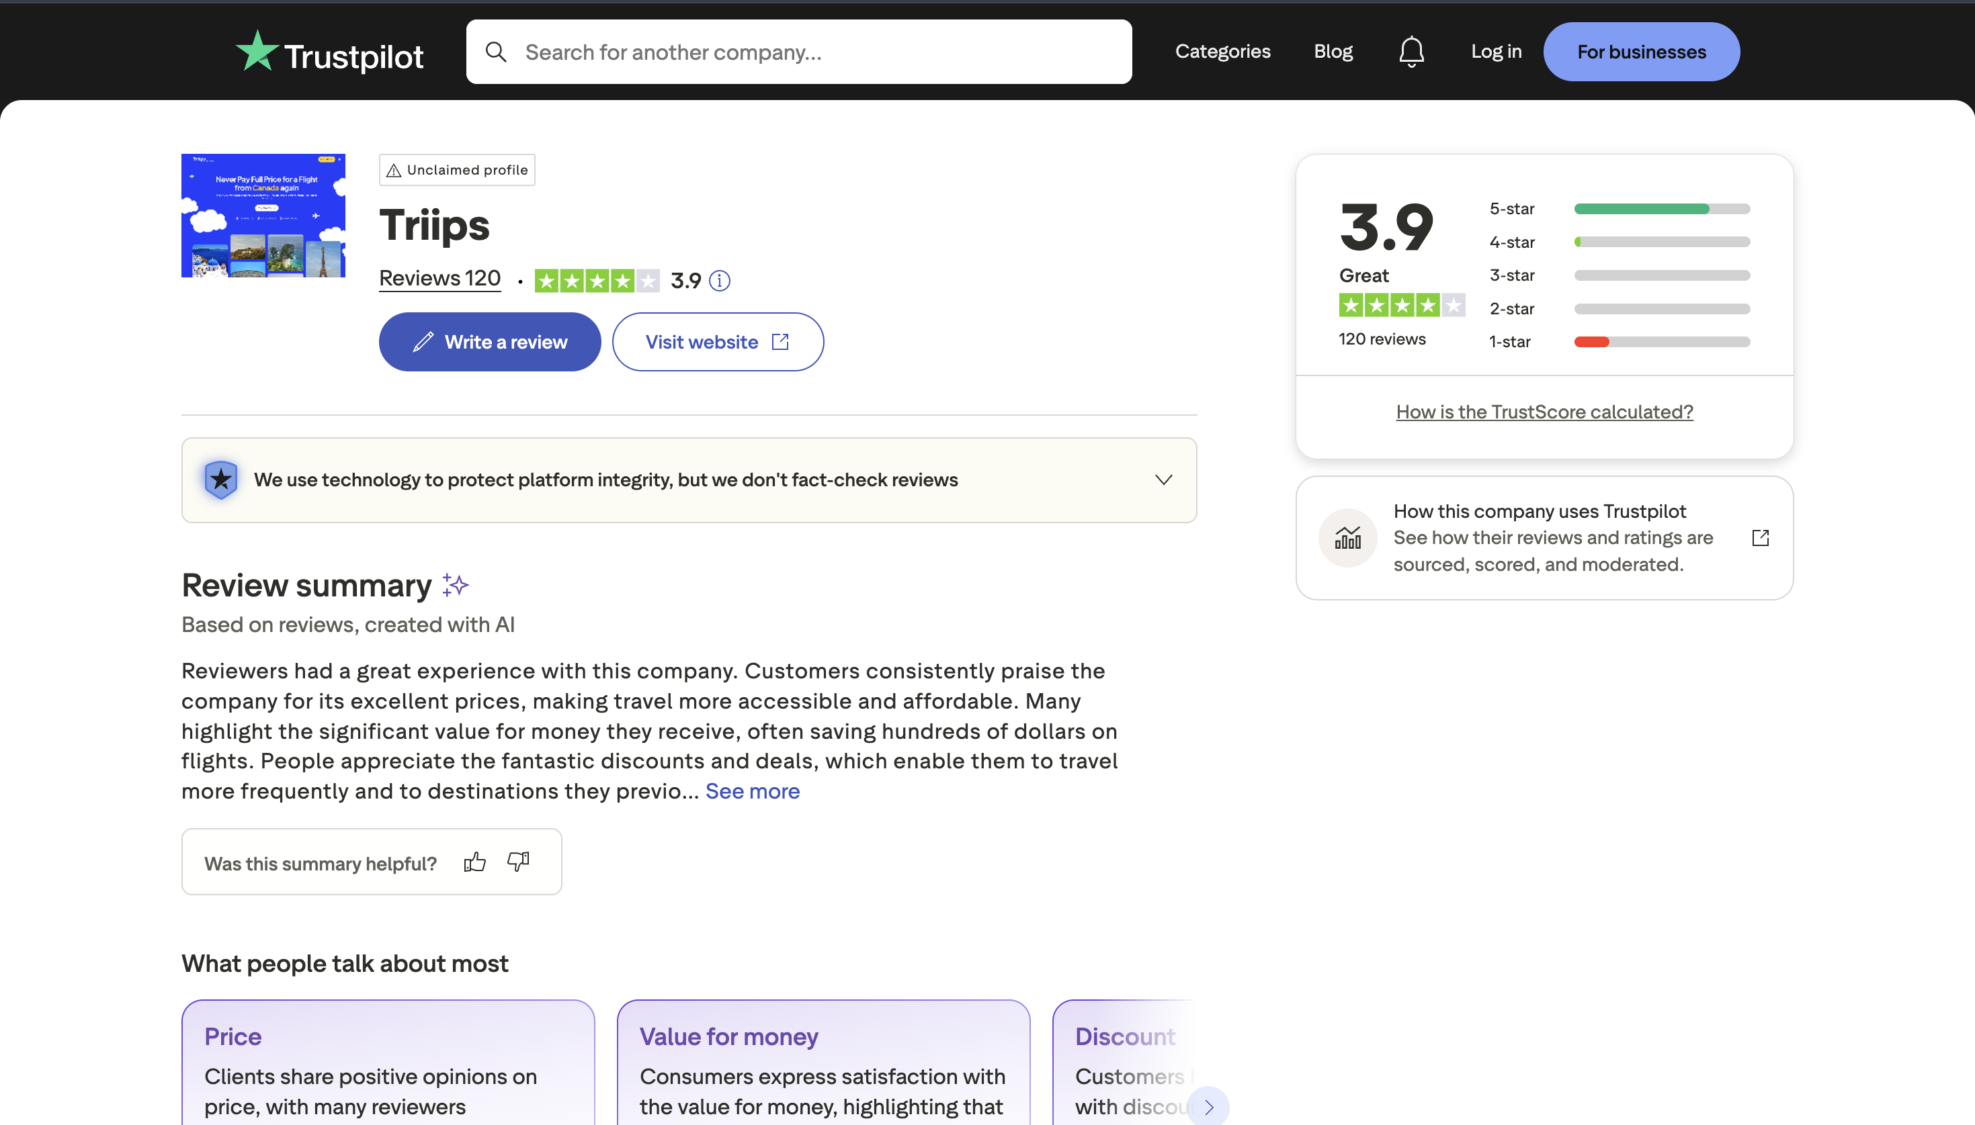Click the sparkle icon beside Review summary
1975x1125 pixels.
point(454,585)
